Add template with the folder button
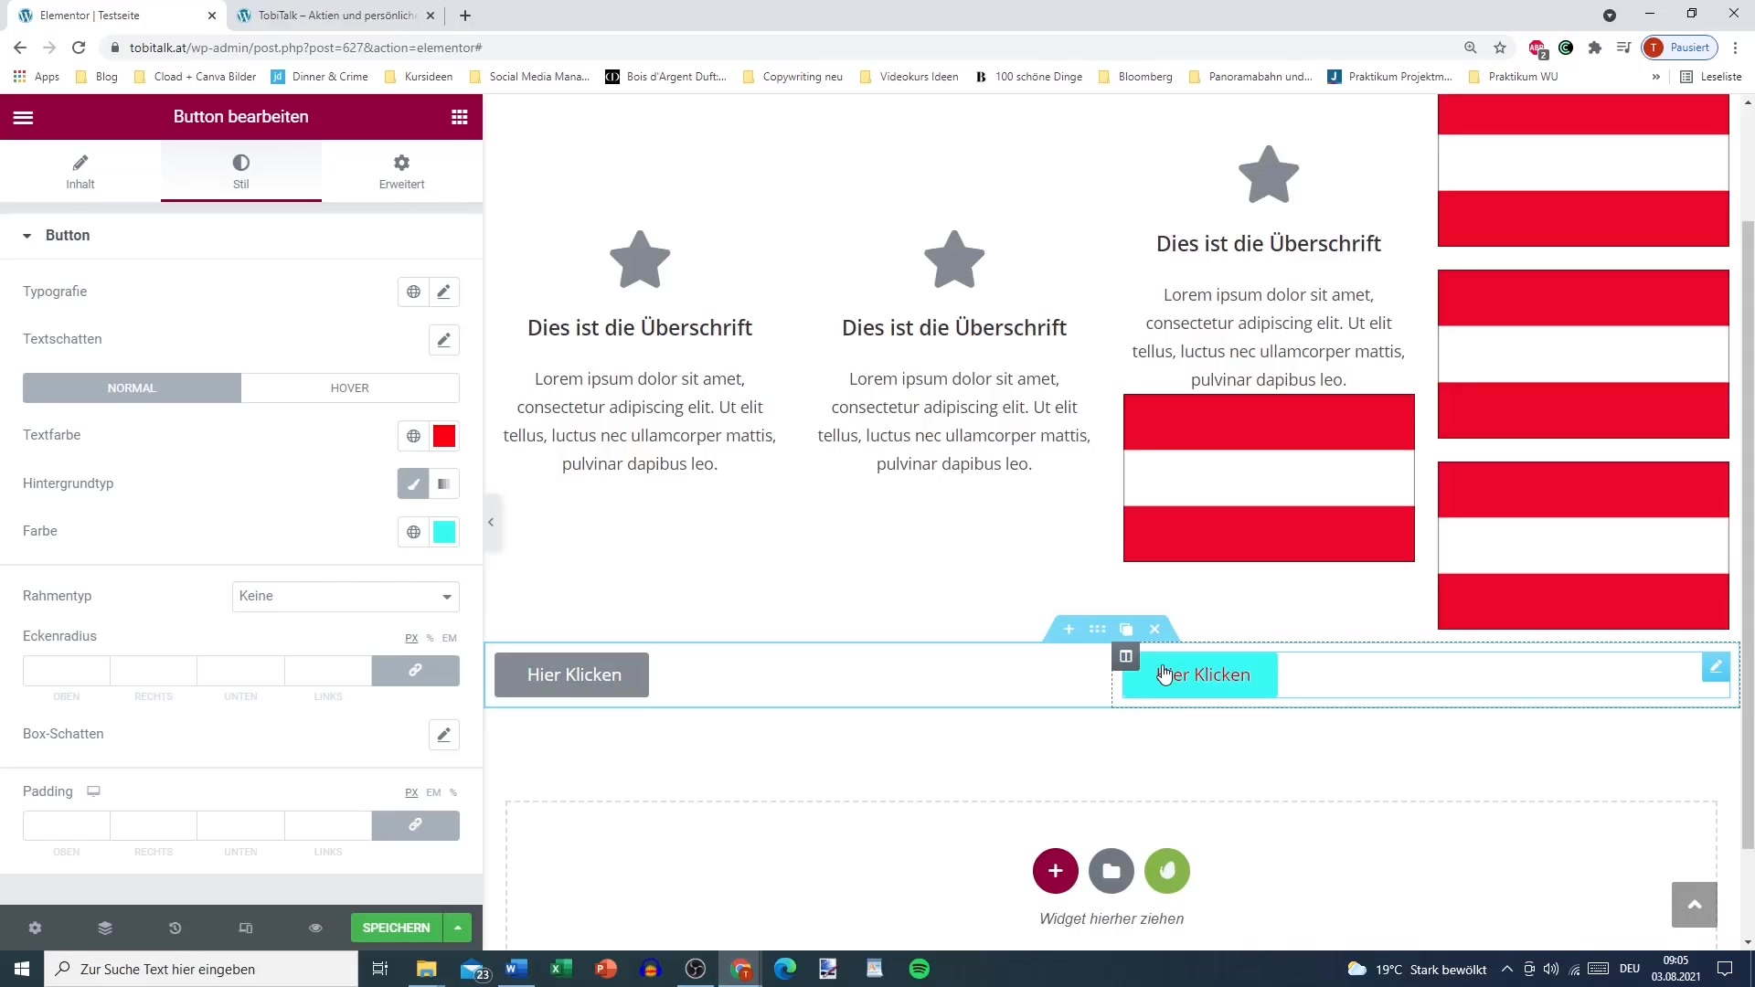Viewport: 1755px width, 987px height. pyautogui.click(x=1111, y=870)
